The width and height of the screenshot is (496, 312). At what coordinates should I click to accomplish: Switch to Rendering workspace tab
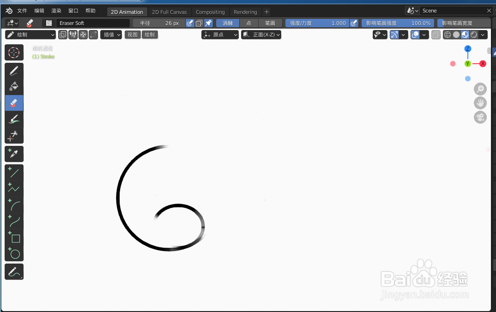point(245,12)
